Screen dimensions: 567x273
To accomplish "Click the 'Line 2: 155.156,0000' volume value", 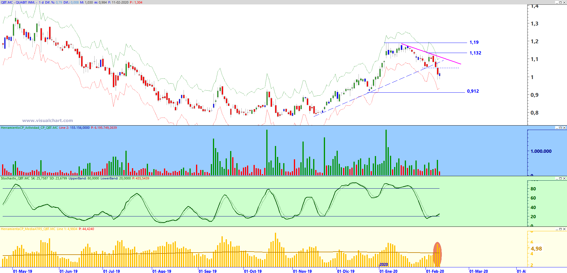I will 74,128.
